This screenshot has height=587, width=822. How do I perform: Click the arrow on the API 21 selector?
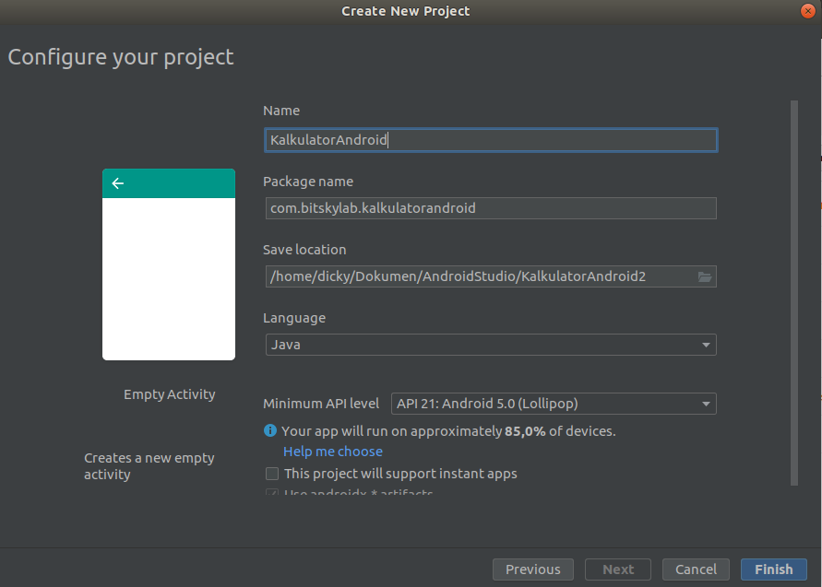[704, 403]
